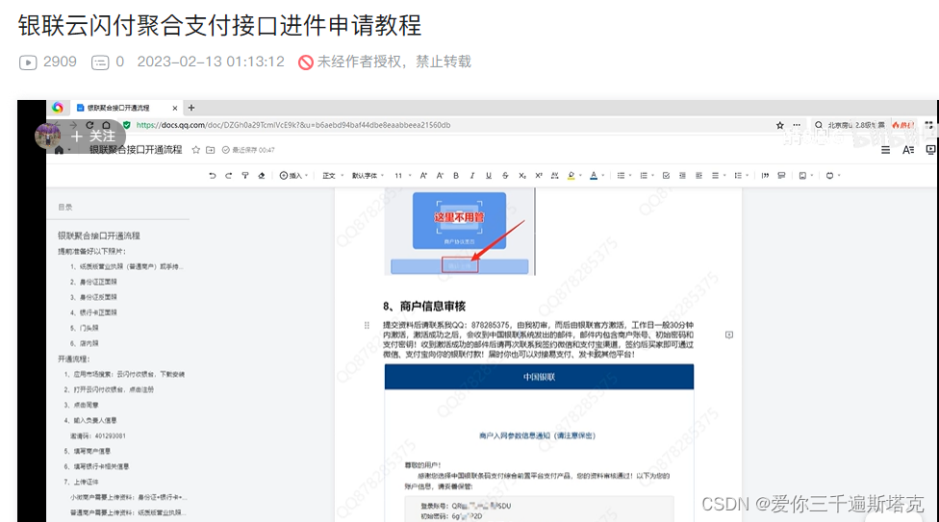Apply subscript formatting
Viewport: 939px width, 522px height.
coord(522,175)
